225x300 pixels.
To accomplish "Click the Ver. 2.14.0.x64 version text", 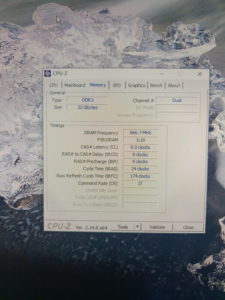I will pyautogui.click(x=91, y=227).
